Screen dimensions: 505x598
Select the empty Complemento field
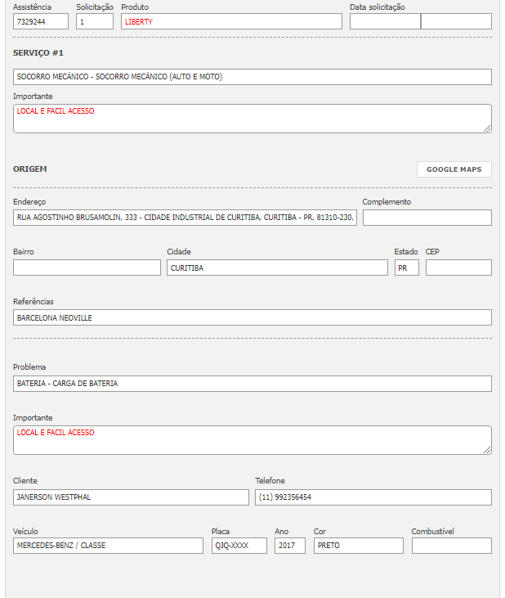(x=427, y=218)
